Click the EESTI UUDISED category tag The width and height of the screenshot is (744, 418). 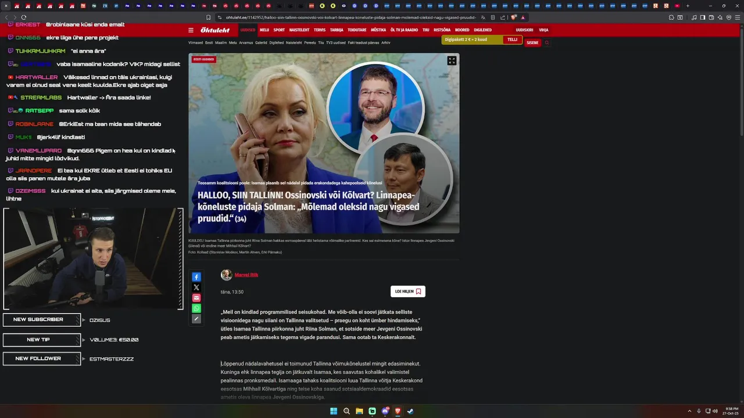pos(204,59)
